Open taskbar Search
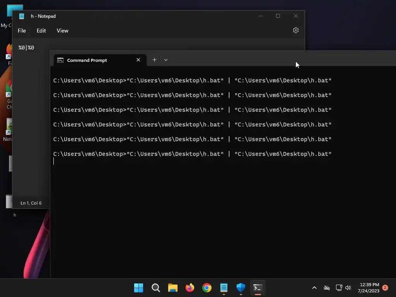Screen dimensions: 396x297 click(x=155, y=288)
